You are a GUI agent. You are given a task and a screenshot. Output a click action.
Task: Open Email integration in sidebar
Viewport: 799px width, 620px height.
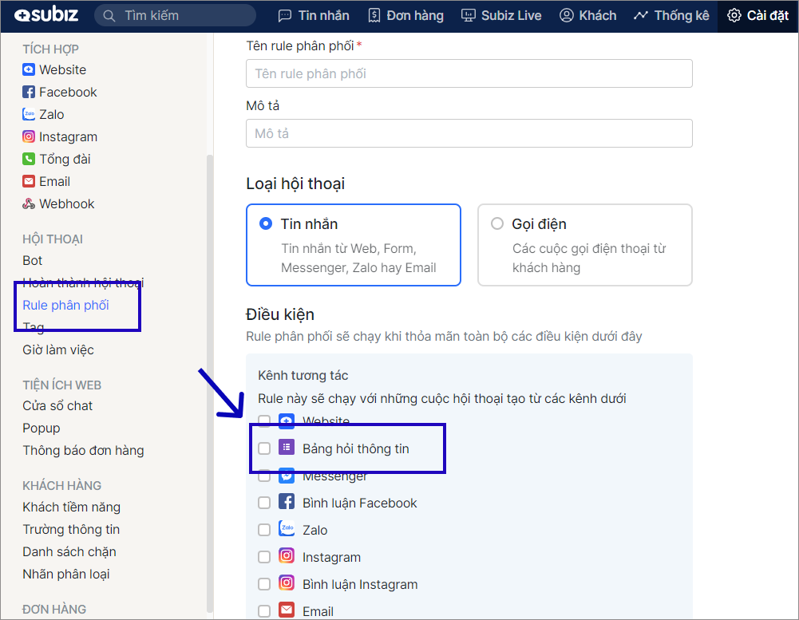(46, 182)
